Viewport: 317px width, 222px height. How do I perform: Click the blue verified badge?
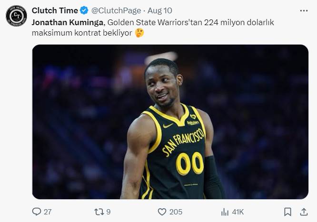tap(84, 10)
